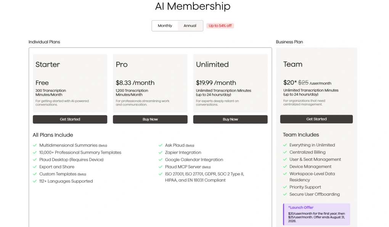Click the Pro plan $8.33 /month price
This screenshot has width=389, height=227.
pyautogui.click(x=135, y=83)
